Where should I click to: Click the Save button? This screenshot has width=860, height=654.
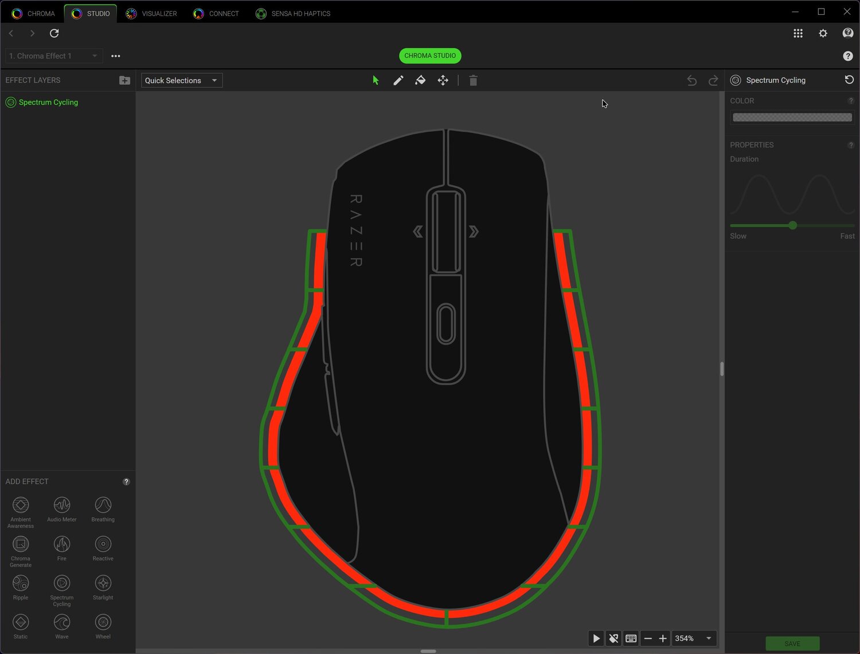click(x=792, y=643)
